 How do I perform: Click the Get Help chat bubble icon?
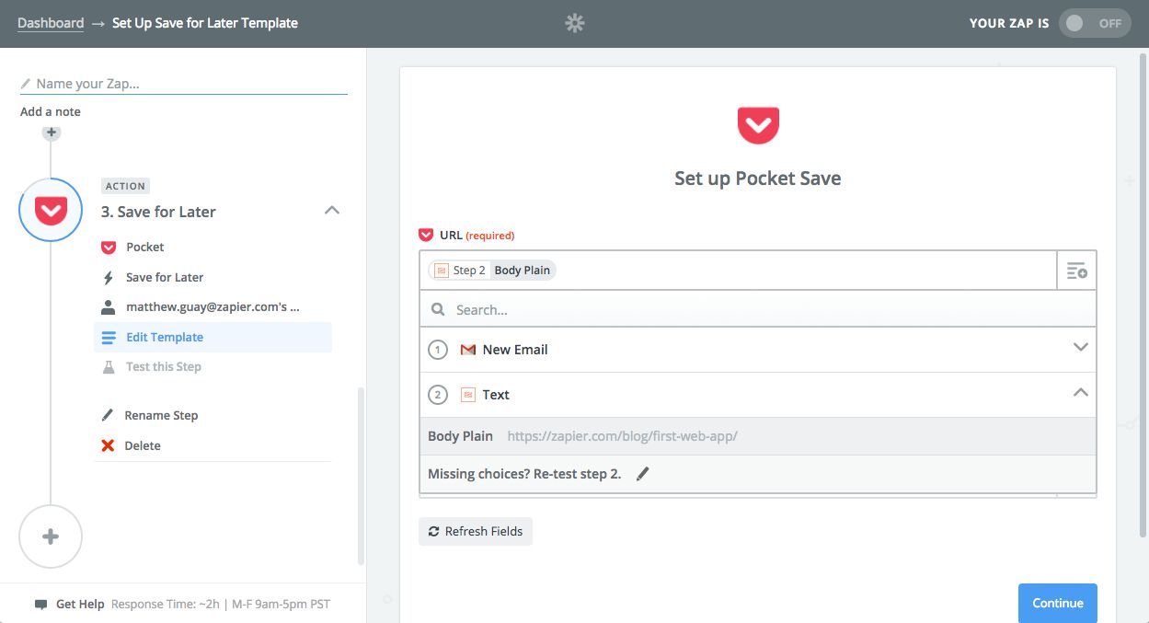pos(40,605)
